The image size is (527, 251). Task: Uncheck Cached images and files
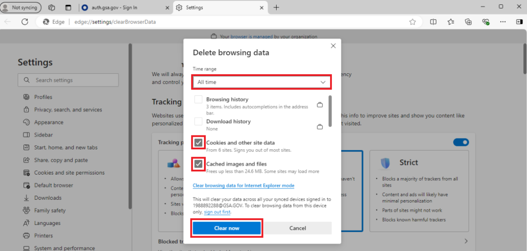click(x=198, y=164)
